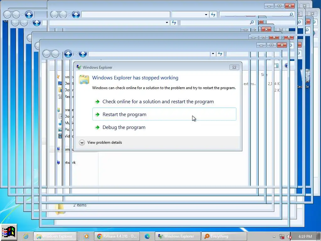Switch to the folder-icon Windows Explorer taskbar button
The height and width of the screenshot is (241, 321).
tap(55, 236)
